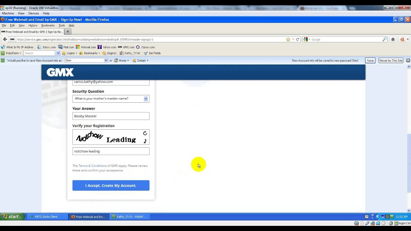Open the Mail.com bookmark
This screenshot has height=231, width=411.
[x=66, y=47]
